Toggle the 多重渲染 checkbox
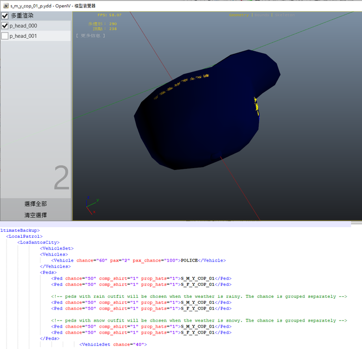 pyautogui.click(x=5, y=16)
